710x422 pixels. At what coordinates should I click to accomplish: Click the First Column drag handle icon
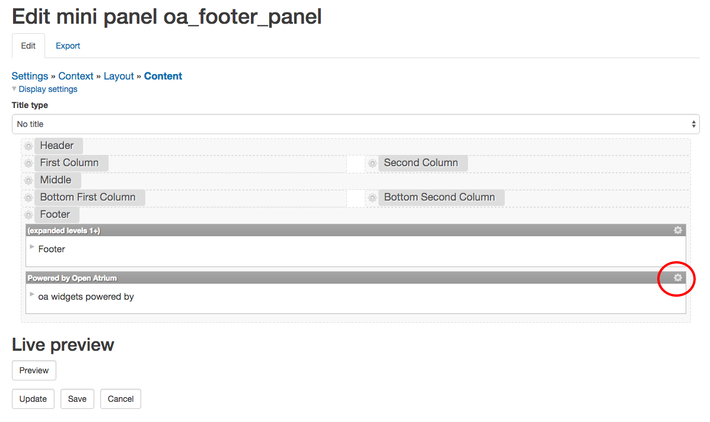click(28, 162)
